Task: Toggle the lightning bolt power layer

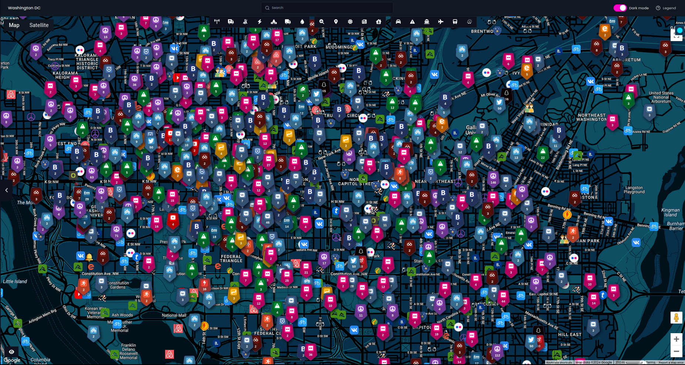Action: tap(259, 22)
